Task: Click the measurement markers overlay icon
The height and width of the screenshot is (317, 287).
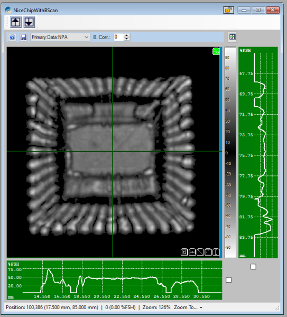Action: click(x=192, y=252)
